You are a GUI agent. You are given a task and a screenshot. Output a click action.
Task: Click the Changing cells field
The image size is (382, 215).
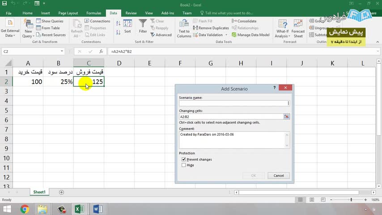coord(231,116)
